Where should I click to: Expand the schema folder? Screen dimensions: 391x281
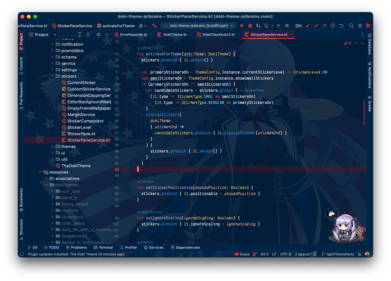[x=52, y=57]
